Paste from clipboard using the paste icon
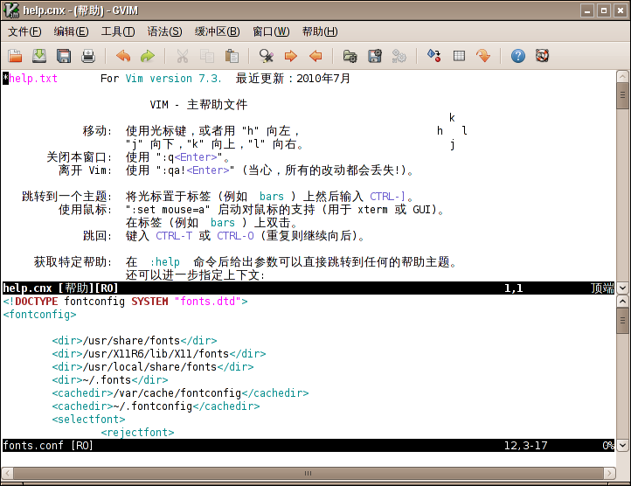Image resolution: width=631 pixels, height=486 pixels. coord(232,56)
